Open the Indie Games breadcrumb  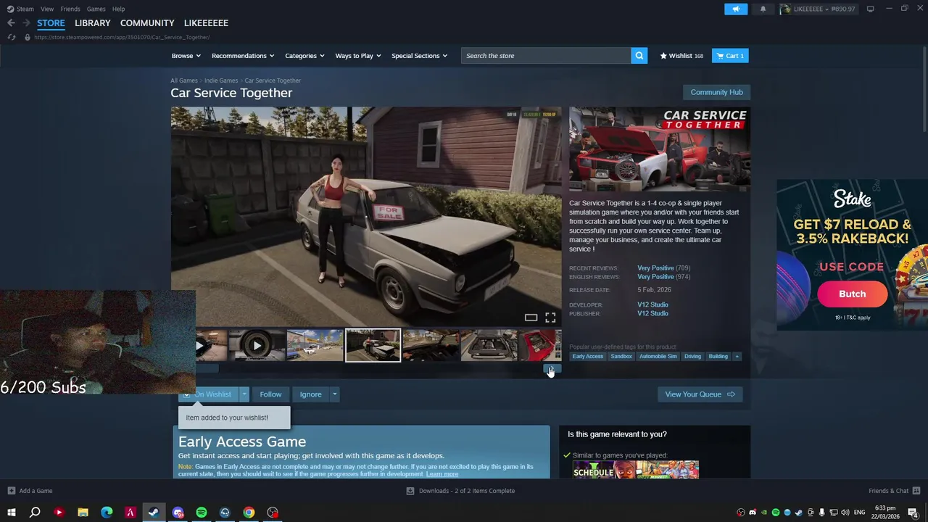coord(221,80)
